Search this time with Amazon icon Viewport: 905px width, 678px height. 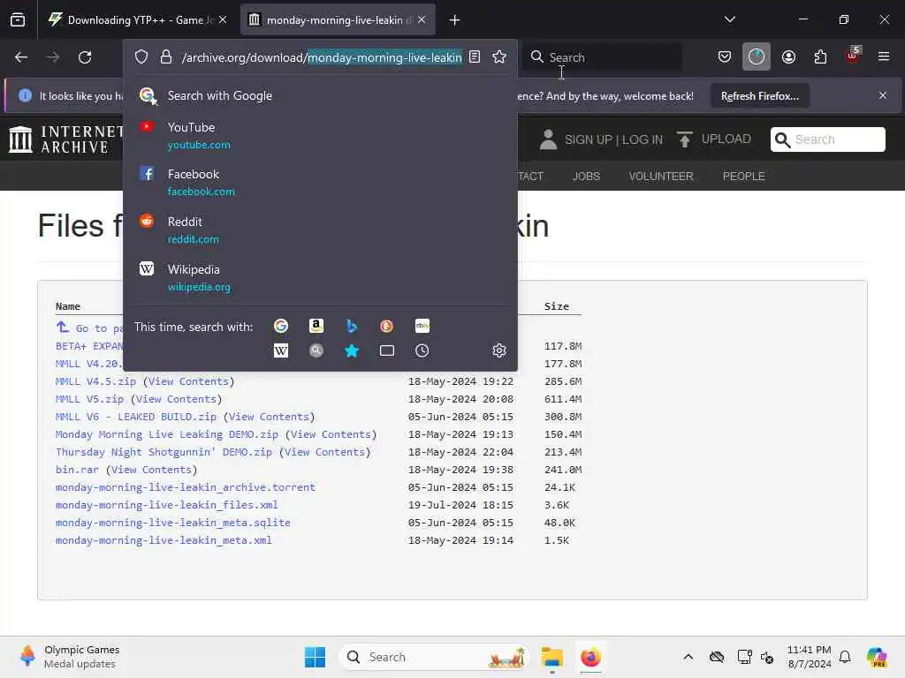(316, 326)
